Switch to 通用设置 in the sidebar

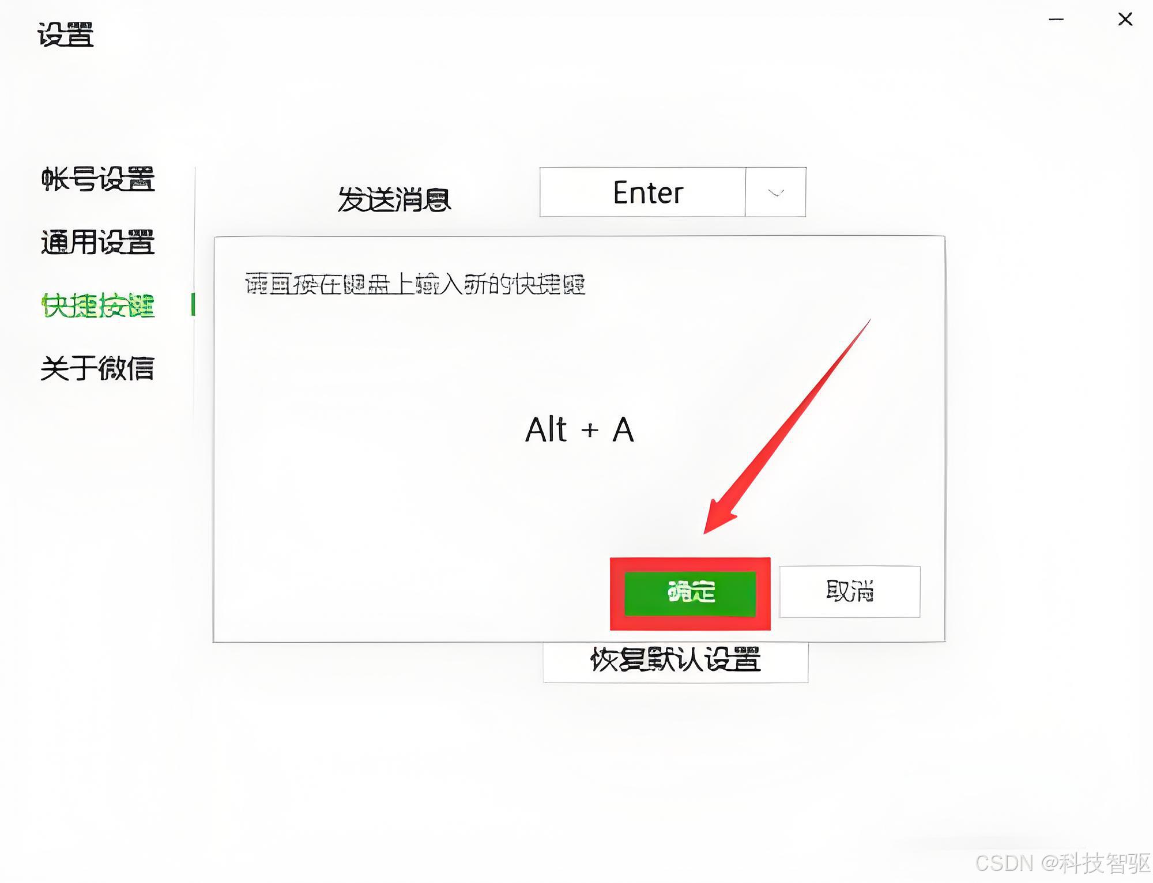[x=97, y=242]
